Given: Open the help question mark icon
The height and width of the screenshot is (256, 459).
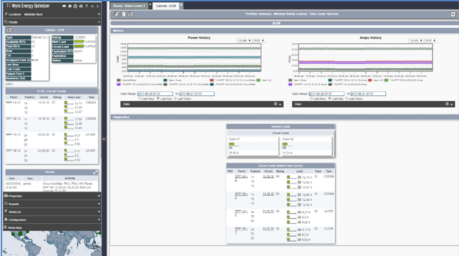Looking at the screenshot, I should point(86,6).
